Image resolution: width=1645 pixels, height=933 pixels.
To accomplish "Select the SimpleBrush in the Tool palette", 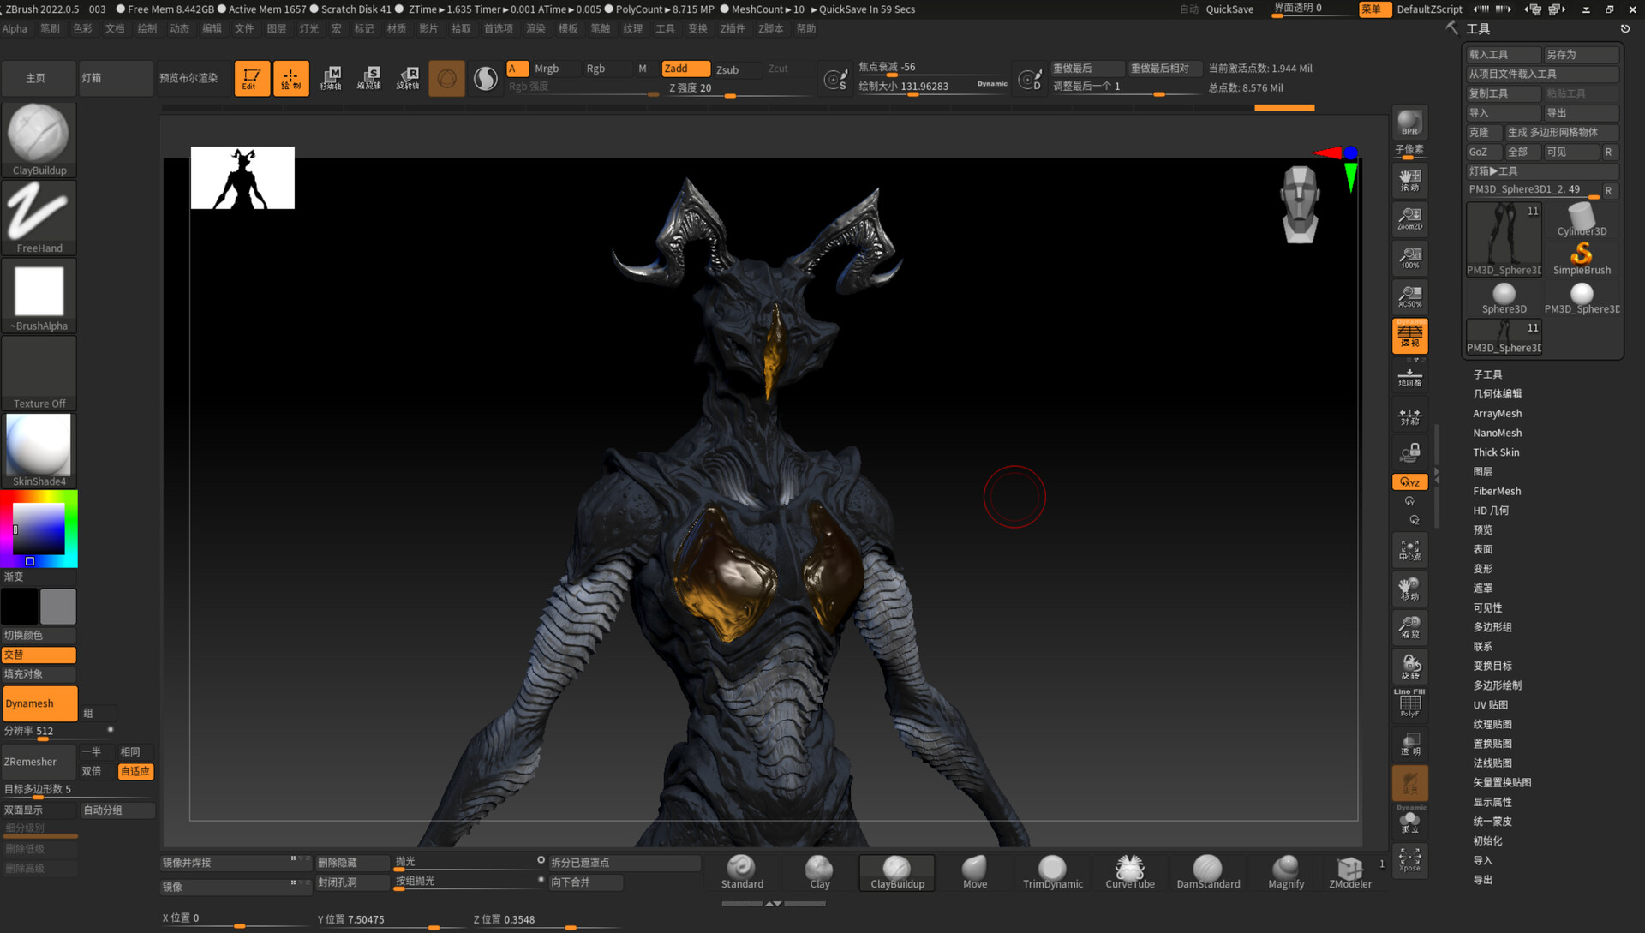I will tap(1582, 255).
